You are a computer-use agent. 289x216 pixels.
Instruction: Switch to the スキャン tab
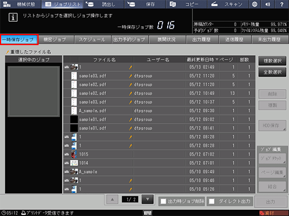pos(228,4)
